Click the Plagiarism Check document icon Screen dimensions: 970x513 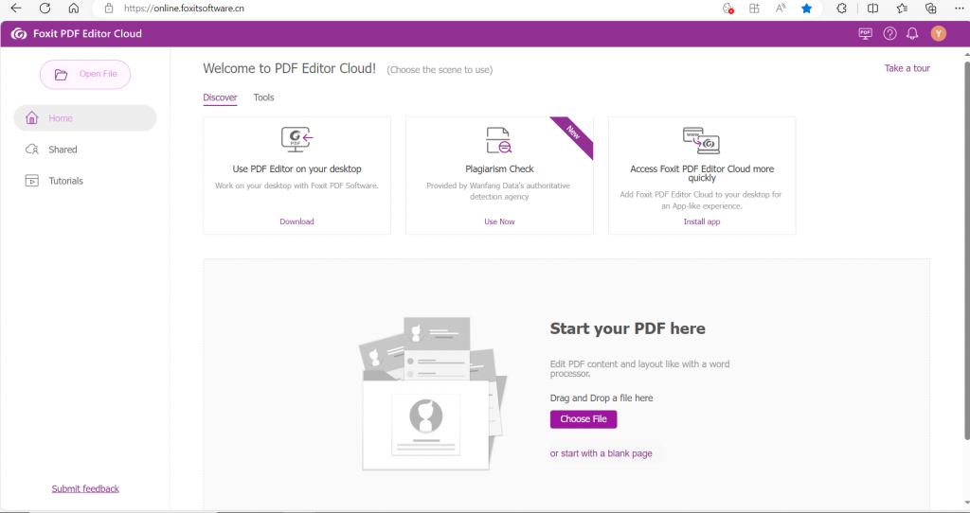tap(498, 140)
